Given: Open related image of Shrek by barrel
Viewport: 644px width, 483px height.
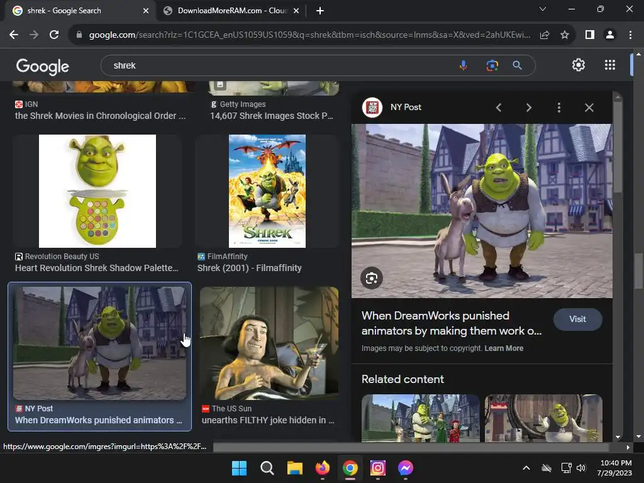Looking at the screenshot, I should (543, 418).
